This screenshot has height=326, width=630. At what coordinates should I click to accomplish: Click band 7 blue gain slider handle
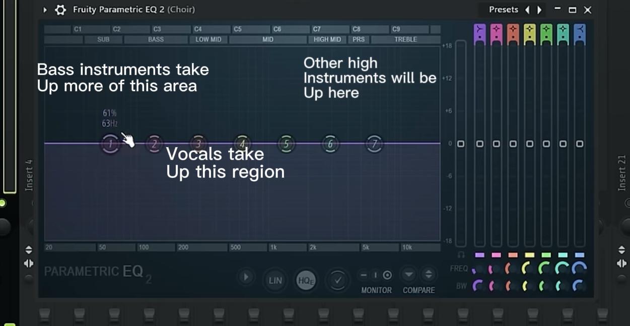[580, 144]
